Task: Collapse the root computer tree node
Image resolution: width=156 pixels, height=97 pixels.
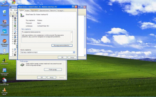Action: (x=11, y=16)
